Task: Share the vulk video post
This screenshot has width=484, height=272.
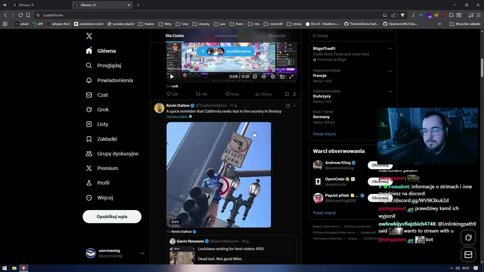Action: coord(295,94)
